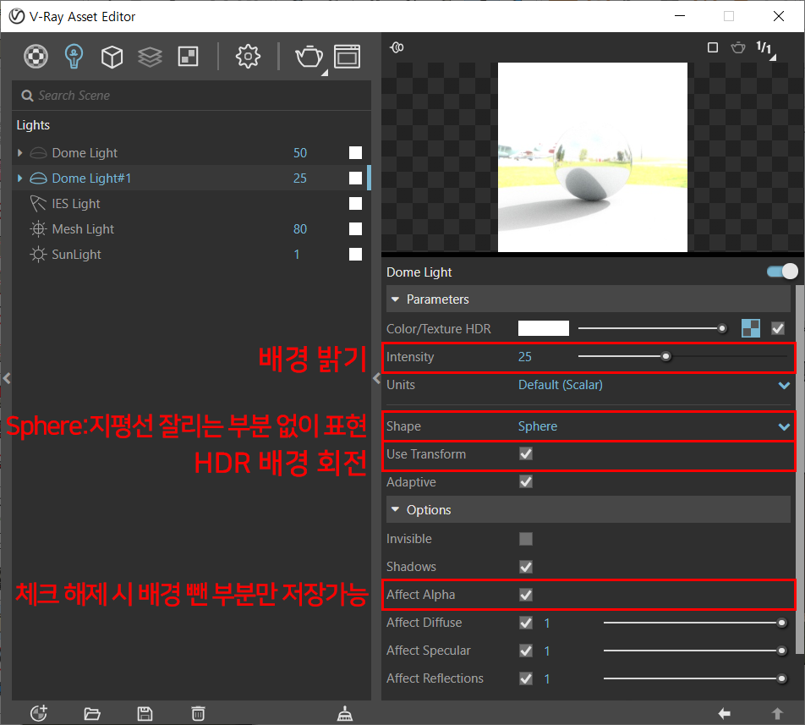Click the light preview render thumbnail

593,157
